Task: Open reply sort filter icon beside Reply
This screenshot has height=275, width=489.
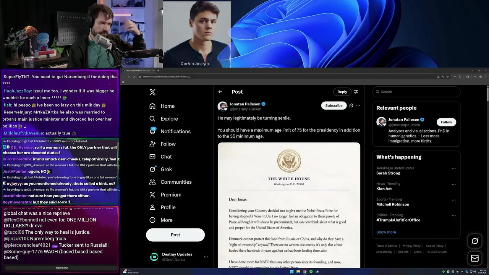Action: [x=356, y=92]
